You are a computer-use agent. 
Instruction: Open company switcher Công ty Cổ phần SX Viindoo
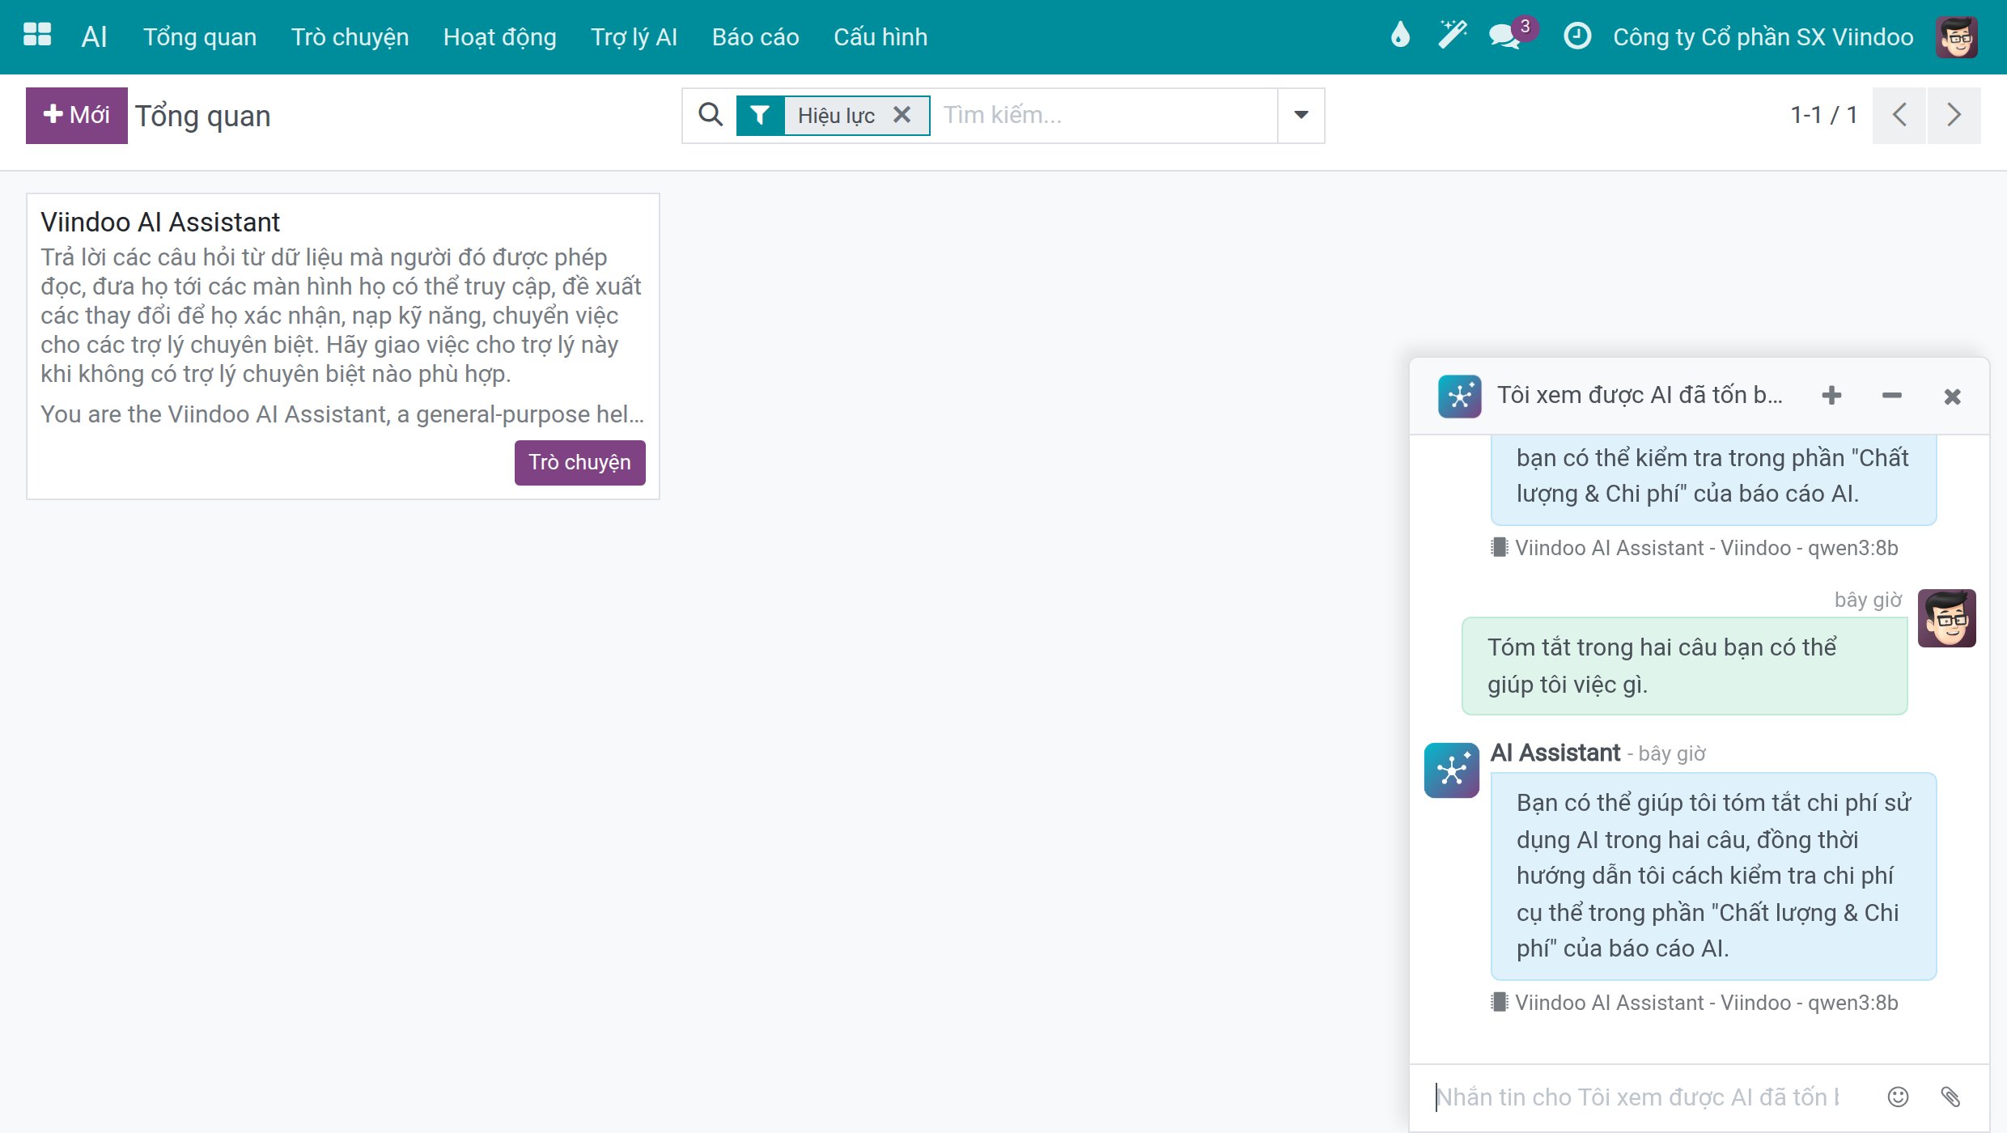(x=1763, y=36)
